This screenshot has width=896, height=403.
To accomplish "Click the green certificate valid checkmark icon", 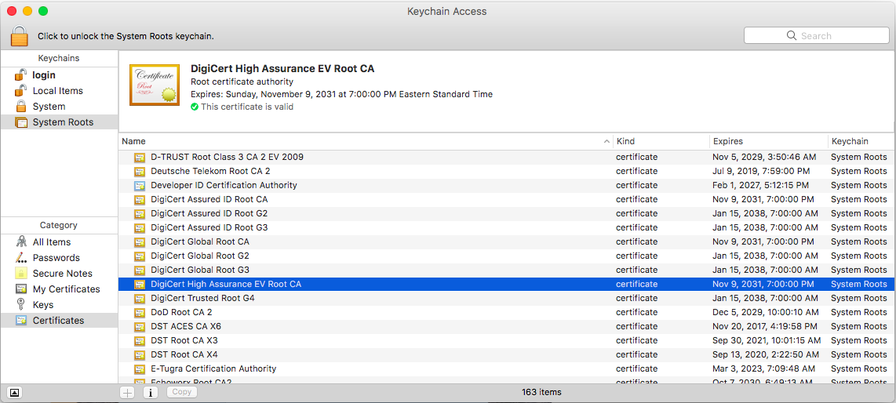I will (x=195, y=107).
